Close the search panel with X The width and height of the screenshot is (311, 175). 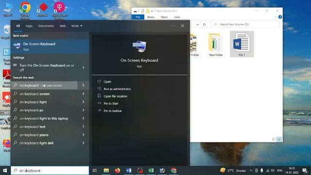(182, 26)
